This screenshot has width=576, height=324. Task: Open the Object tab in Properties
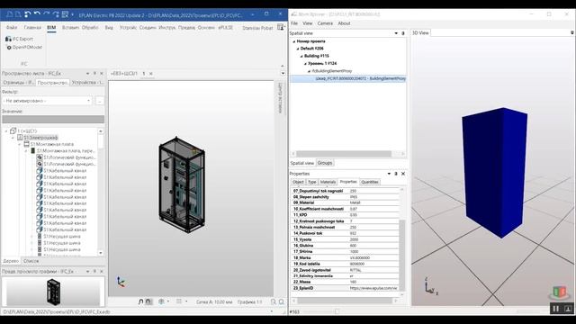(x=298, y=182)
